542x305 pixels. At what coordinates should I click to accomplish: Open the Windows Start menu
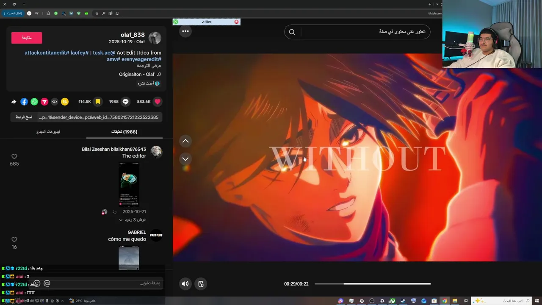[537, 301]
